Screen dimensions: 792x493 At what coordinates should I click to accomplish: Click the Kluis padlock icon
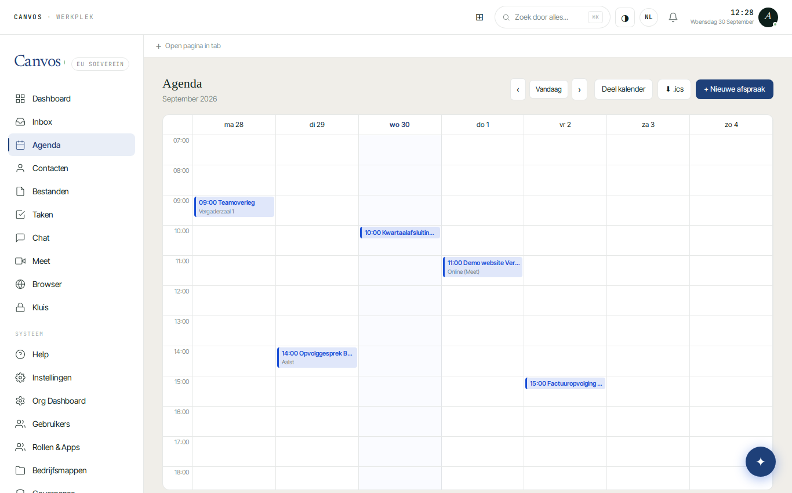point(20,307)
